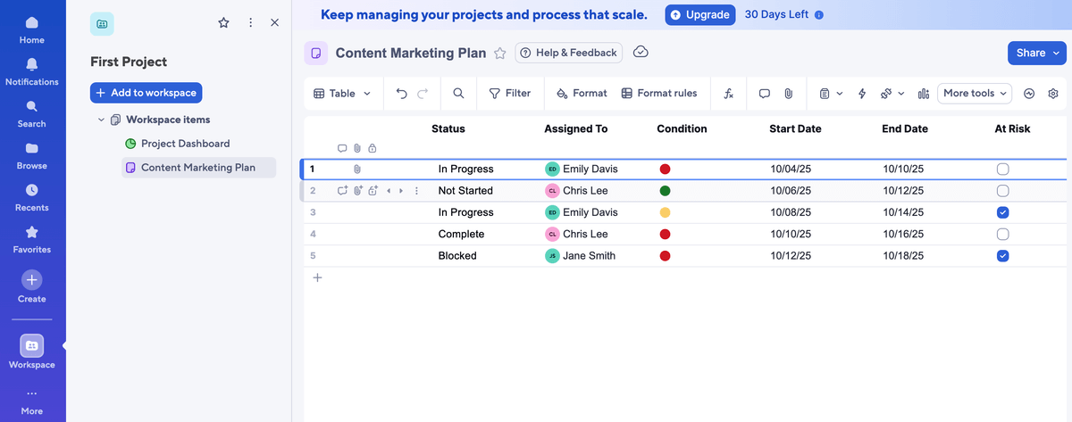
Task: Open the workspace panel kebab menu
Action: pyautogui.click(x=250, y=23)
